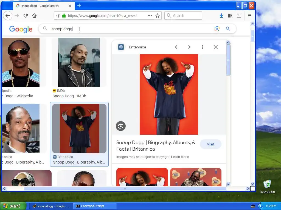Image resolution: width=281 pixels, height=210 pixels.
Task: Open the three-dot options in image panel
Action: (203, 47)
